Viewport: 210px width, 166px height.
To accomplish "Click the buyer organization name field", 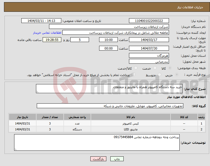I will pyautogui.click(x=109, y=27).
